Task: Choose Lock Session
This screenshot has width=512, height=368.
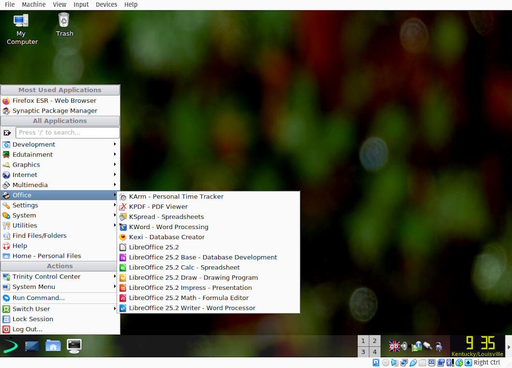Action: [x=60, y=319]
